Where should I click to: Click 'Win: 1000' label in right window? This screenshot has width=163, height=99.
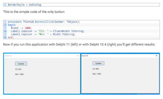(x=97, y=74)
